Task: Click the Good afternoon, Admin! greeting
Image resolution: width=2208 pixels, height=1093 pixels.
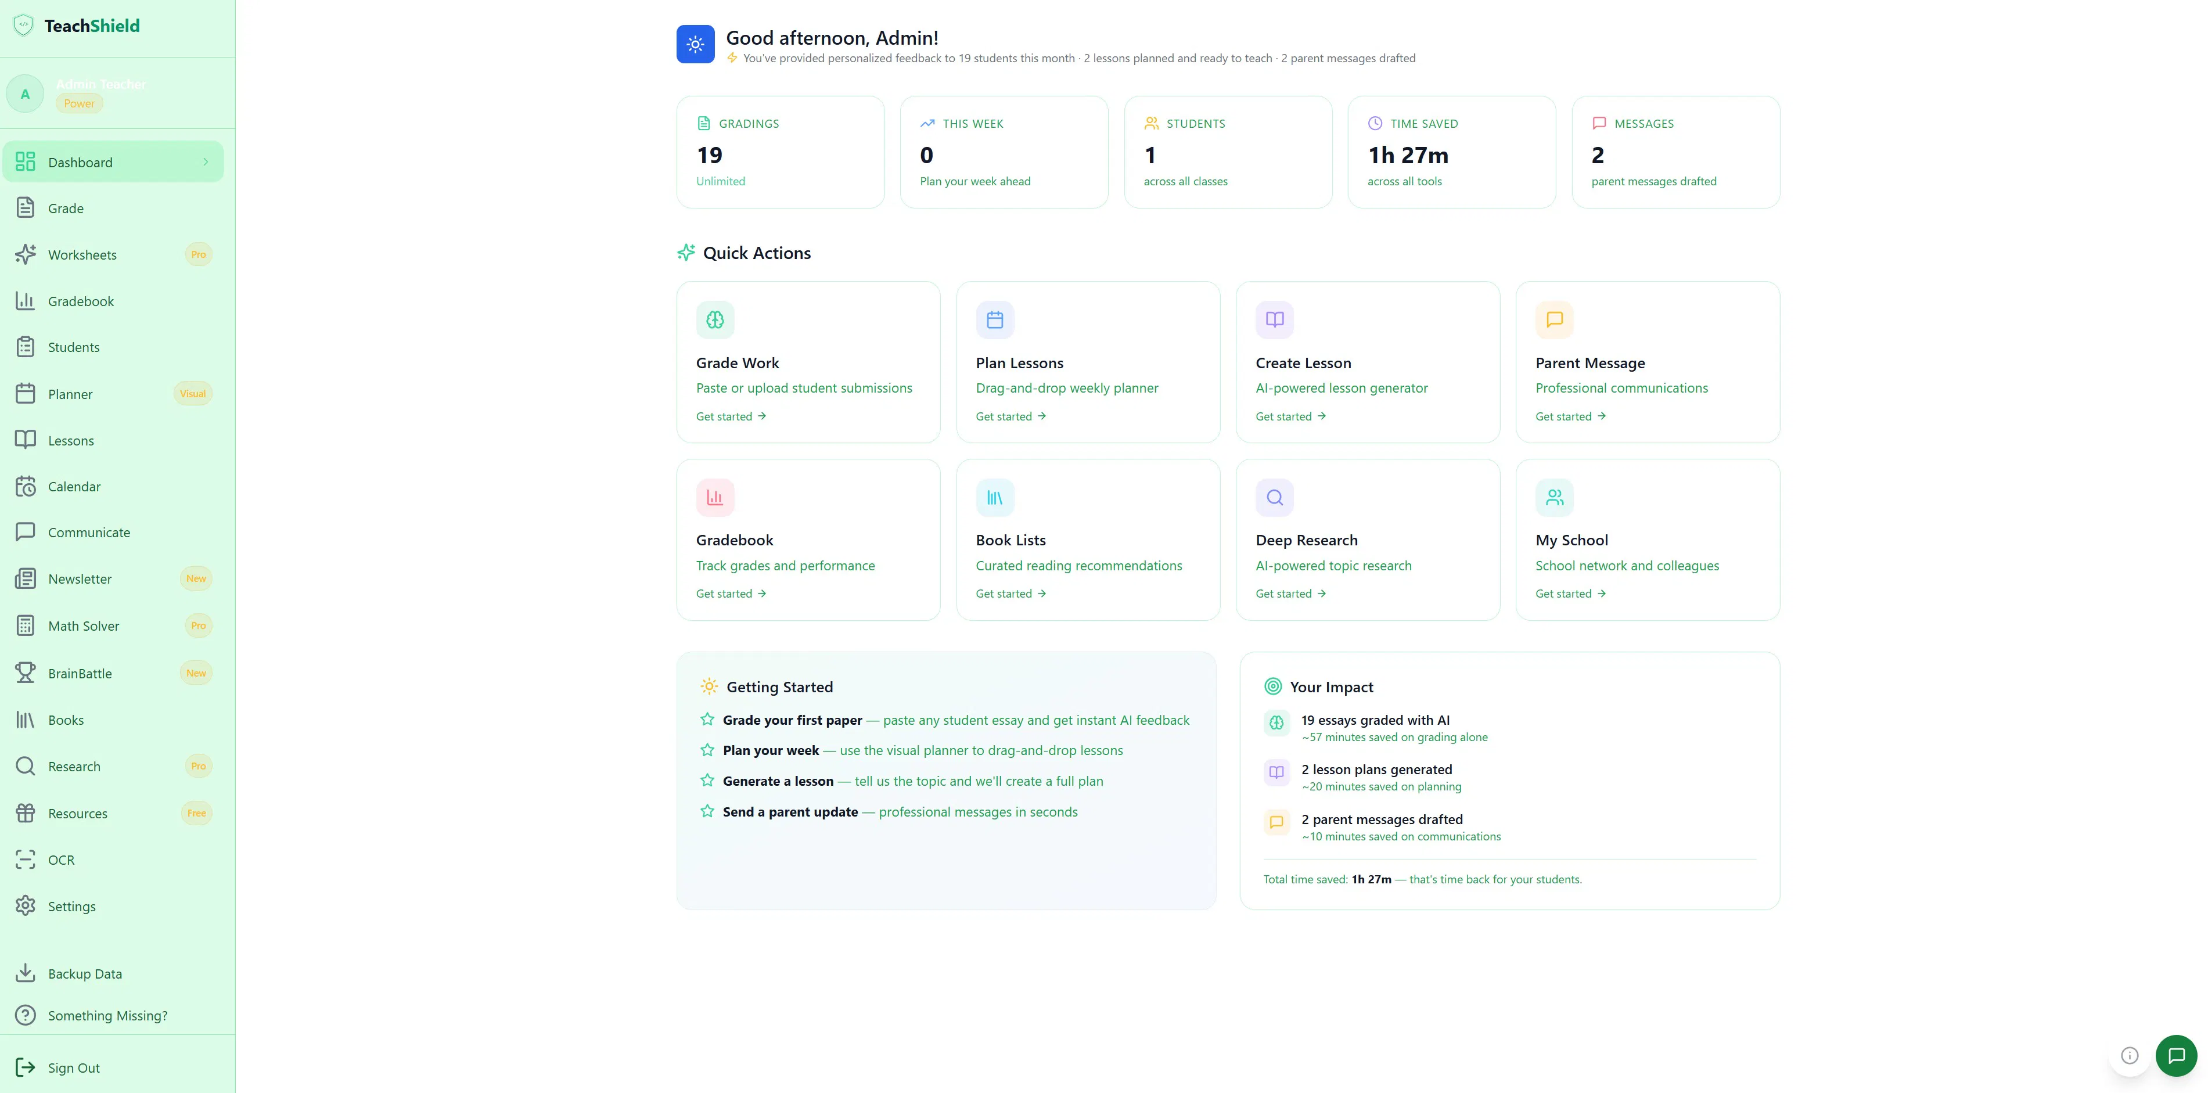Action: [x=832, y=38]
